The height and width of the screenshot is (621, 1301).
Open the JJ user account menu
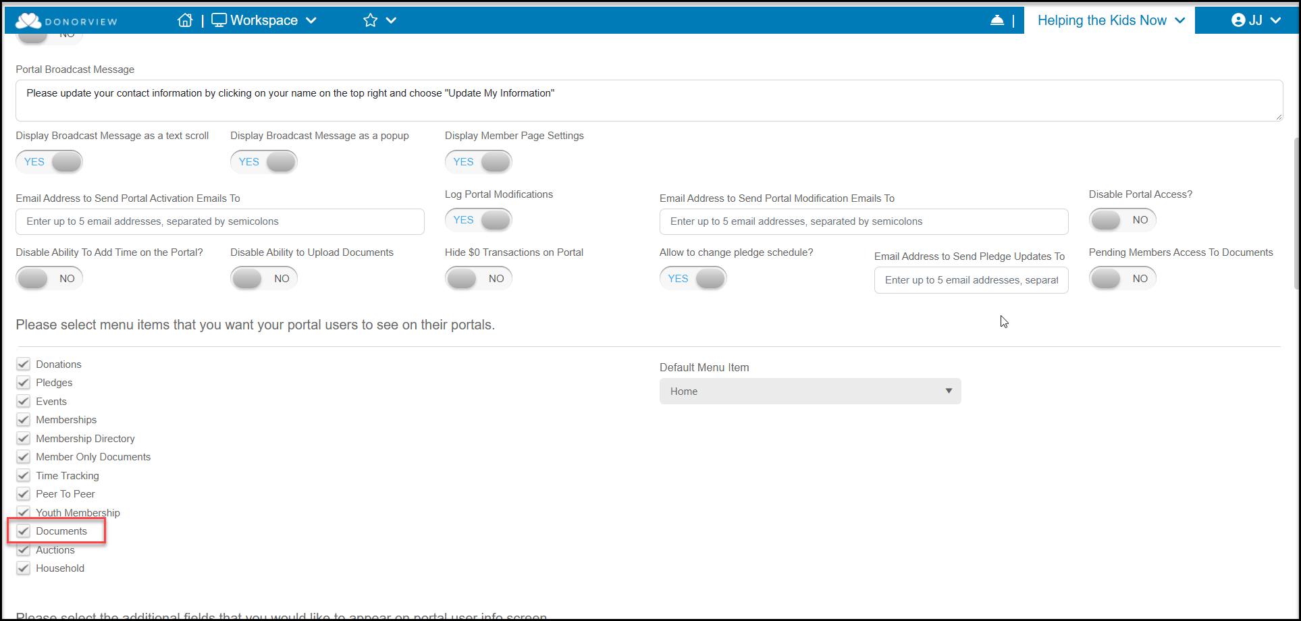(x=1256, y=20)
